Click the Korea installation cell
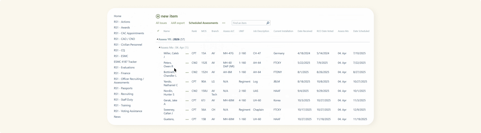Image resolution: width=481 pixels, height=133 pixels. [x=277, y=100]
